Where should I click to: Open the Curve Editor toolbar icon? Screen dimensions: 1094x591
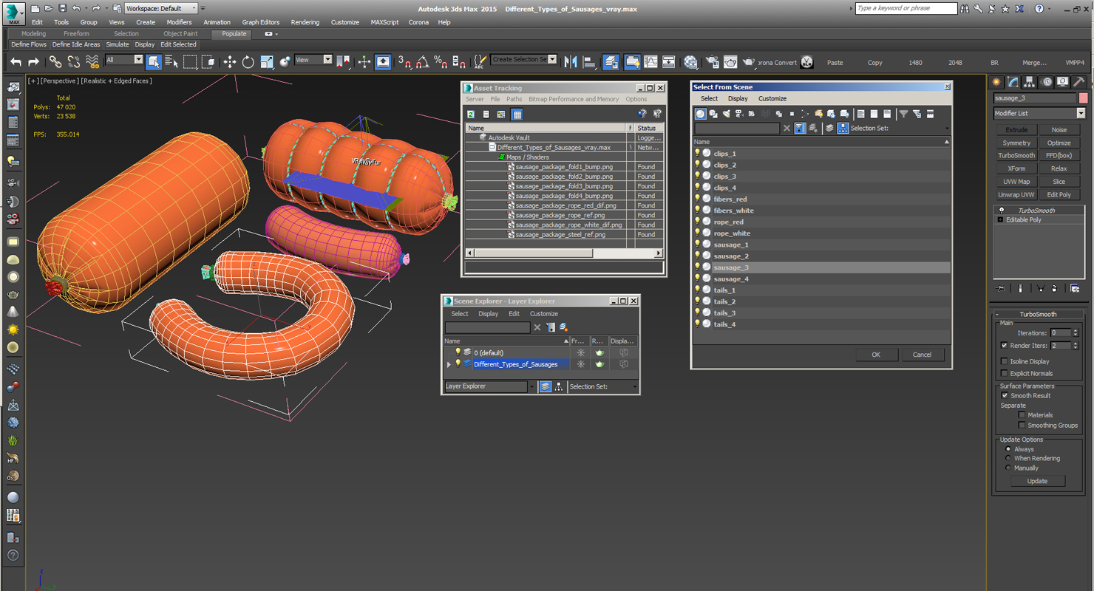pyautogui.click(x=651, y=62)
